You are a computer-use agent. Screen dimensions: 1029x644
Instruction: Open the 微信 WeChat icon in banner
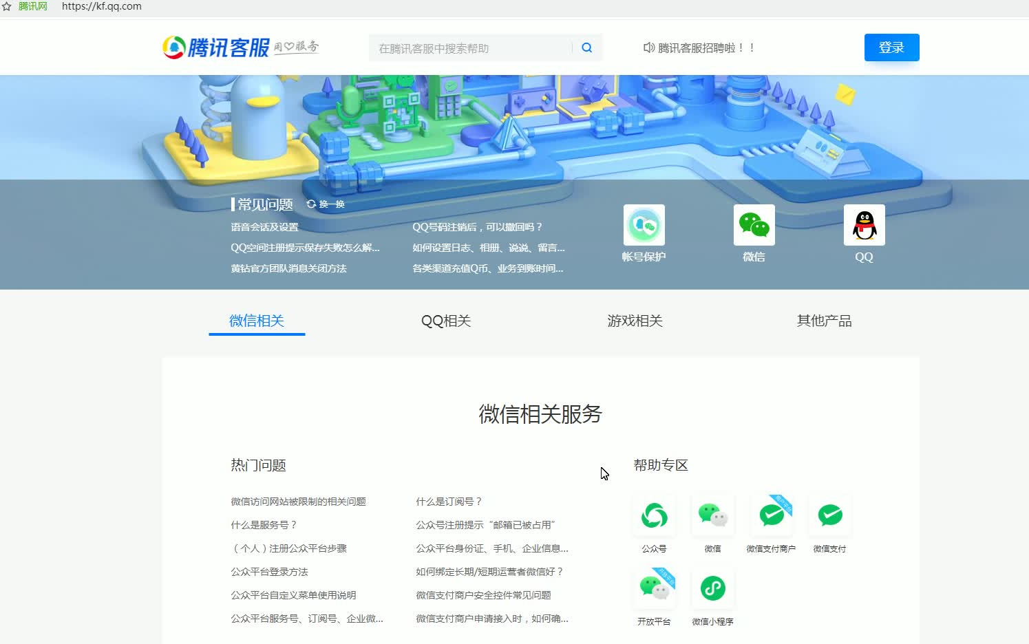click(754, 225)
